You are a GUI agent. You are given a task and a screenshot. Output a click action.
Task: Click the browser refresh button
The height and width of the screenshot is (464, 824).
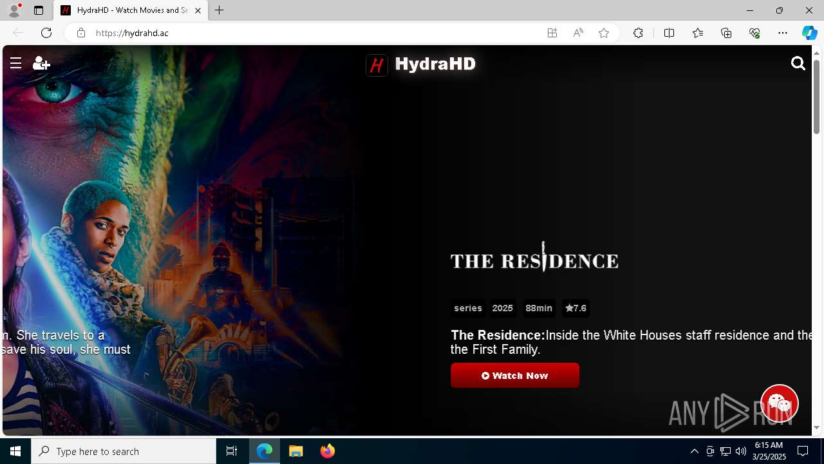46,33
